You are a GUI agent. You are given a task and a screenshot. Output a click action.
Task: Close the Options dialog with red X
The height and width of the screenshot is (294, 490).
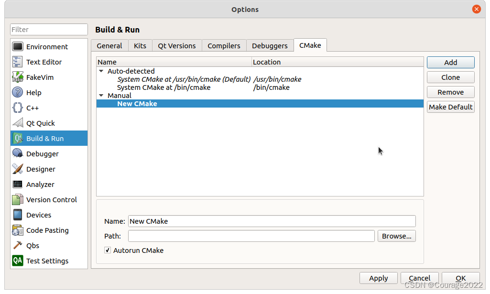pyautogui.click(x=476, y=9)
